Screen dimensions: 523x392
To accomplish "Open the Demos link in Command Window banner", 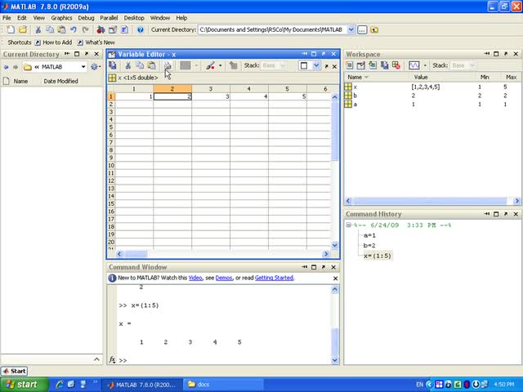I will pos(224,278).
